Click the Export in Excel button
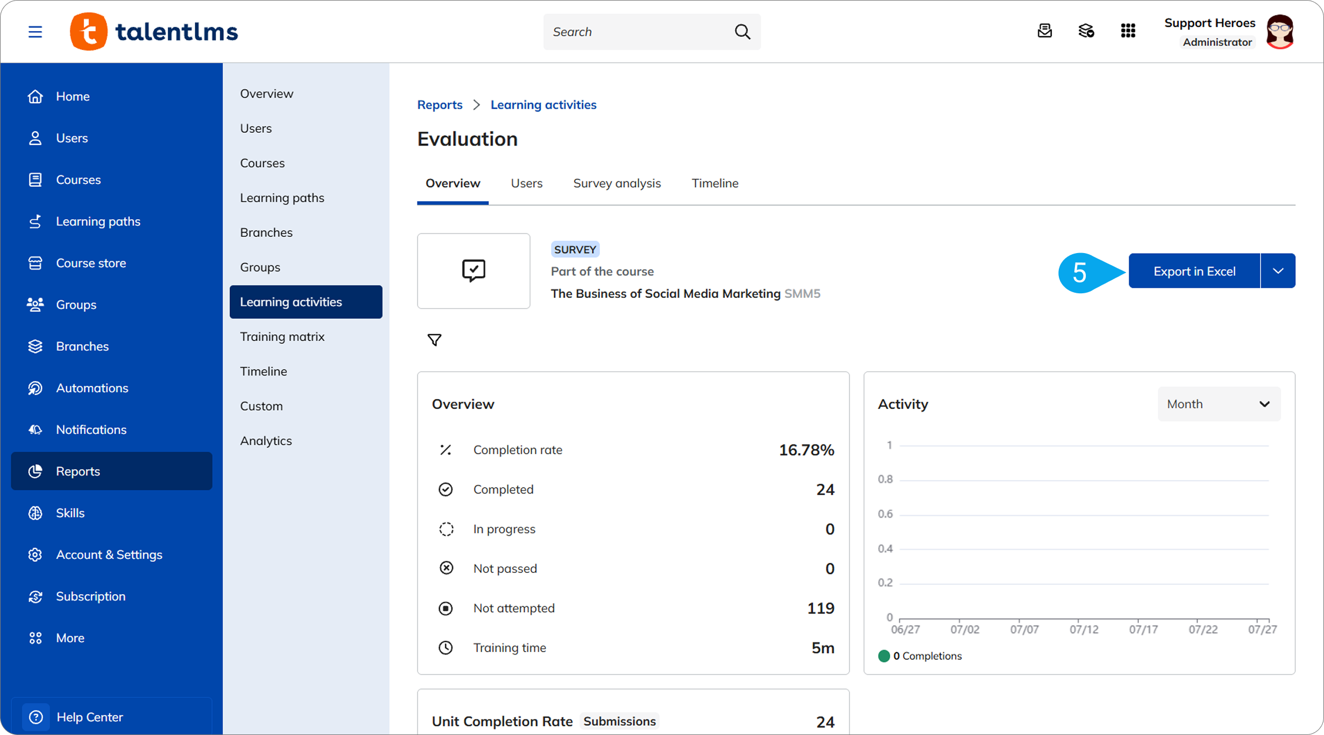Viewport: 1324px width, 735px height. (x=1194, y=270)
